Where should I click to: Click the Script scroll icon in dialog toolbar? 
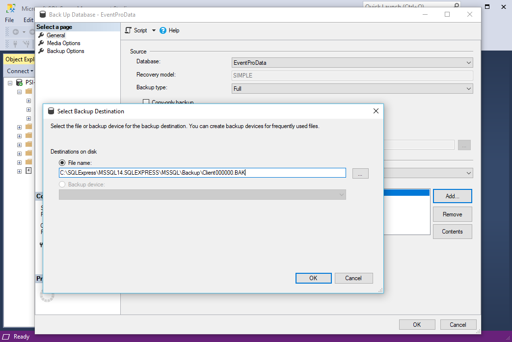click(128, 30)
